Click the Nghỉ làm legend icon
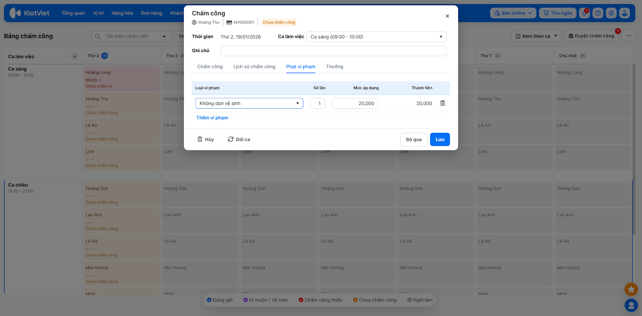The width and height of the screenshot is (642, 316). click(409, 300)
